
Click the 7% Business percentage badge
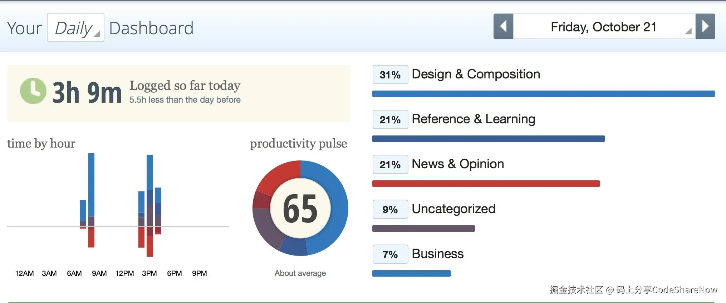click(390, 254)
